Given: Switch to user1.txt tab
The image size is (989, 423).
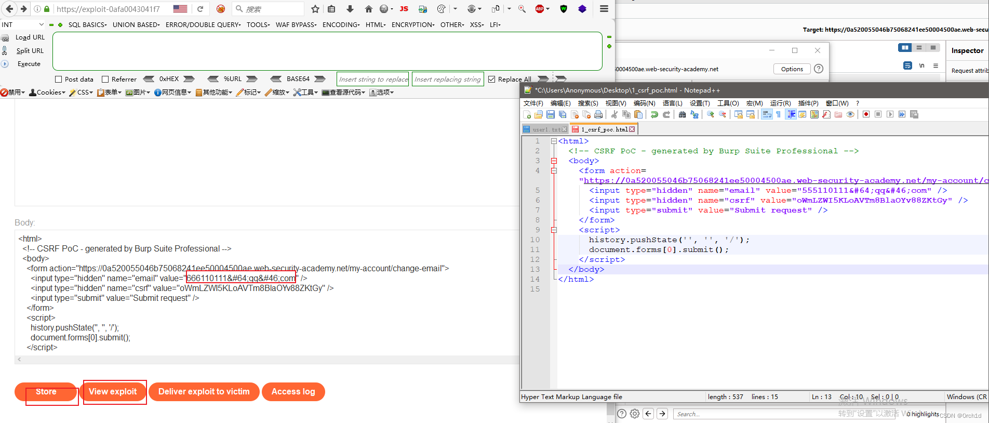Looking at the screenshot, I should pos(545,129).
